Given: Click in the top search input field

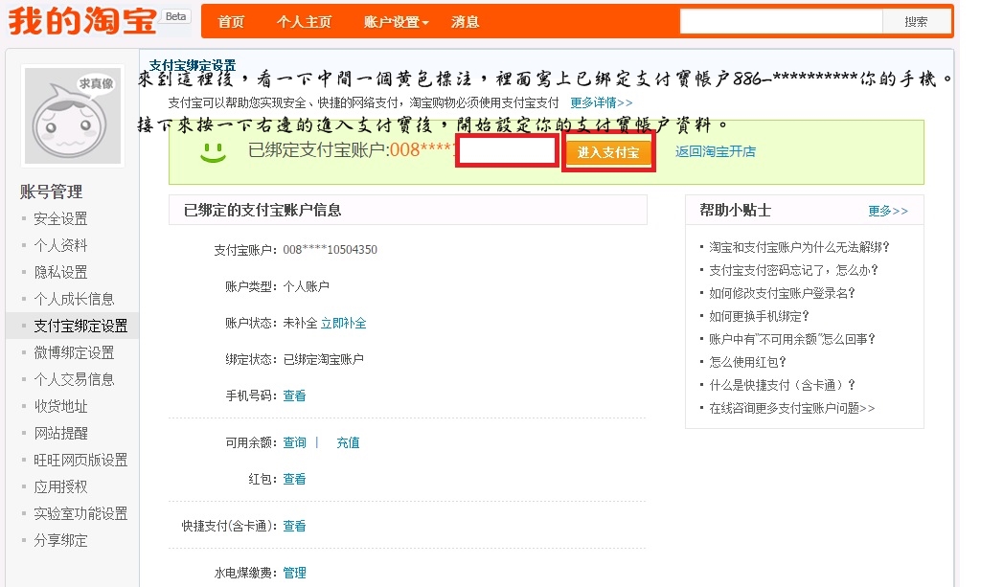Looking at the screenshot, I should (780, 22).
